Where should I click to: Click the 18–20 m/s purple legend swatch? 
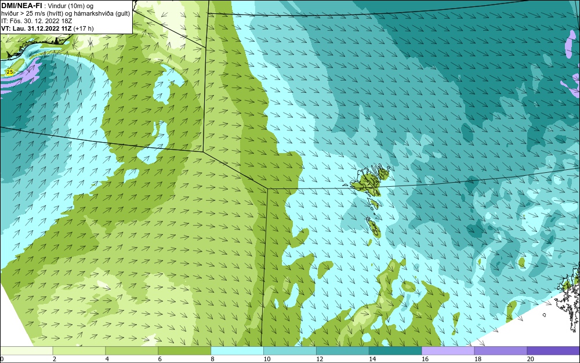tap(501, 350)
